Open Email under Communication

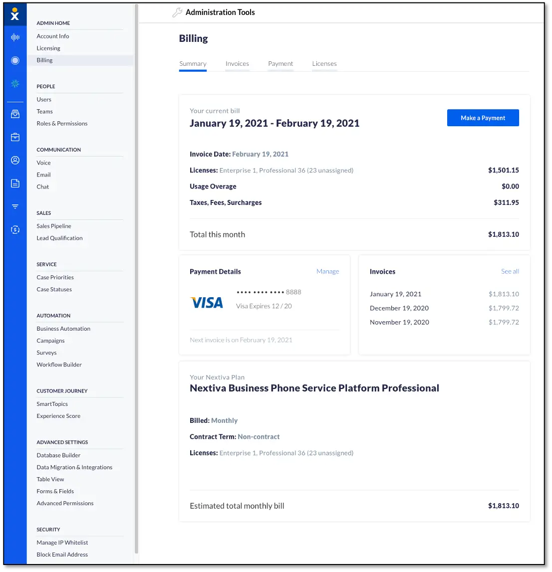[43, 175]
